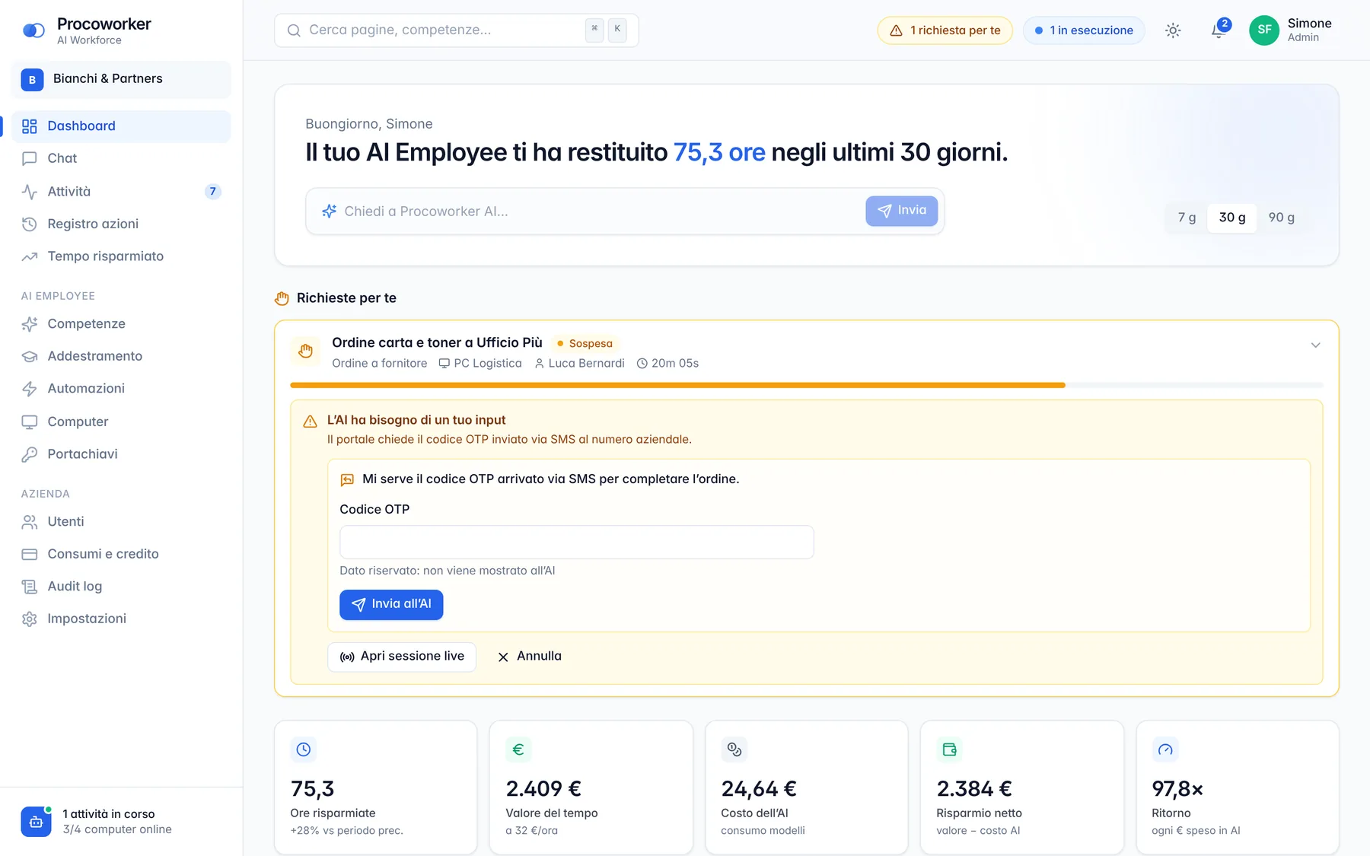
Task: Click the warning triangle in the input alert
Action: tap(310, 422)
